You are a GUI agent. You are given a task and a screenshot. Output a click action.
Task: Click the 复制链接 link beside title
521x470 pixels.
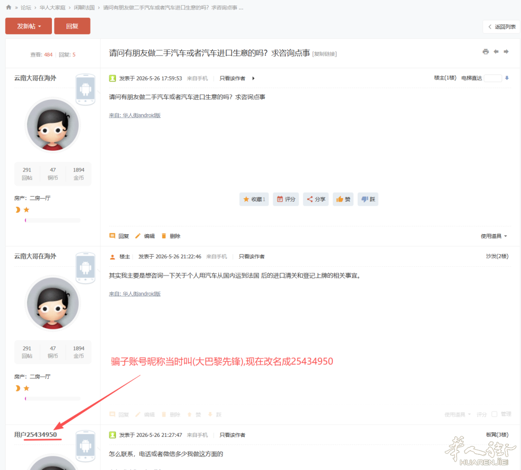click(x=324, y=54)
